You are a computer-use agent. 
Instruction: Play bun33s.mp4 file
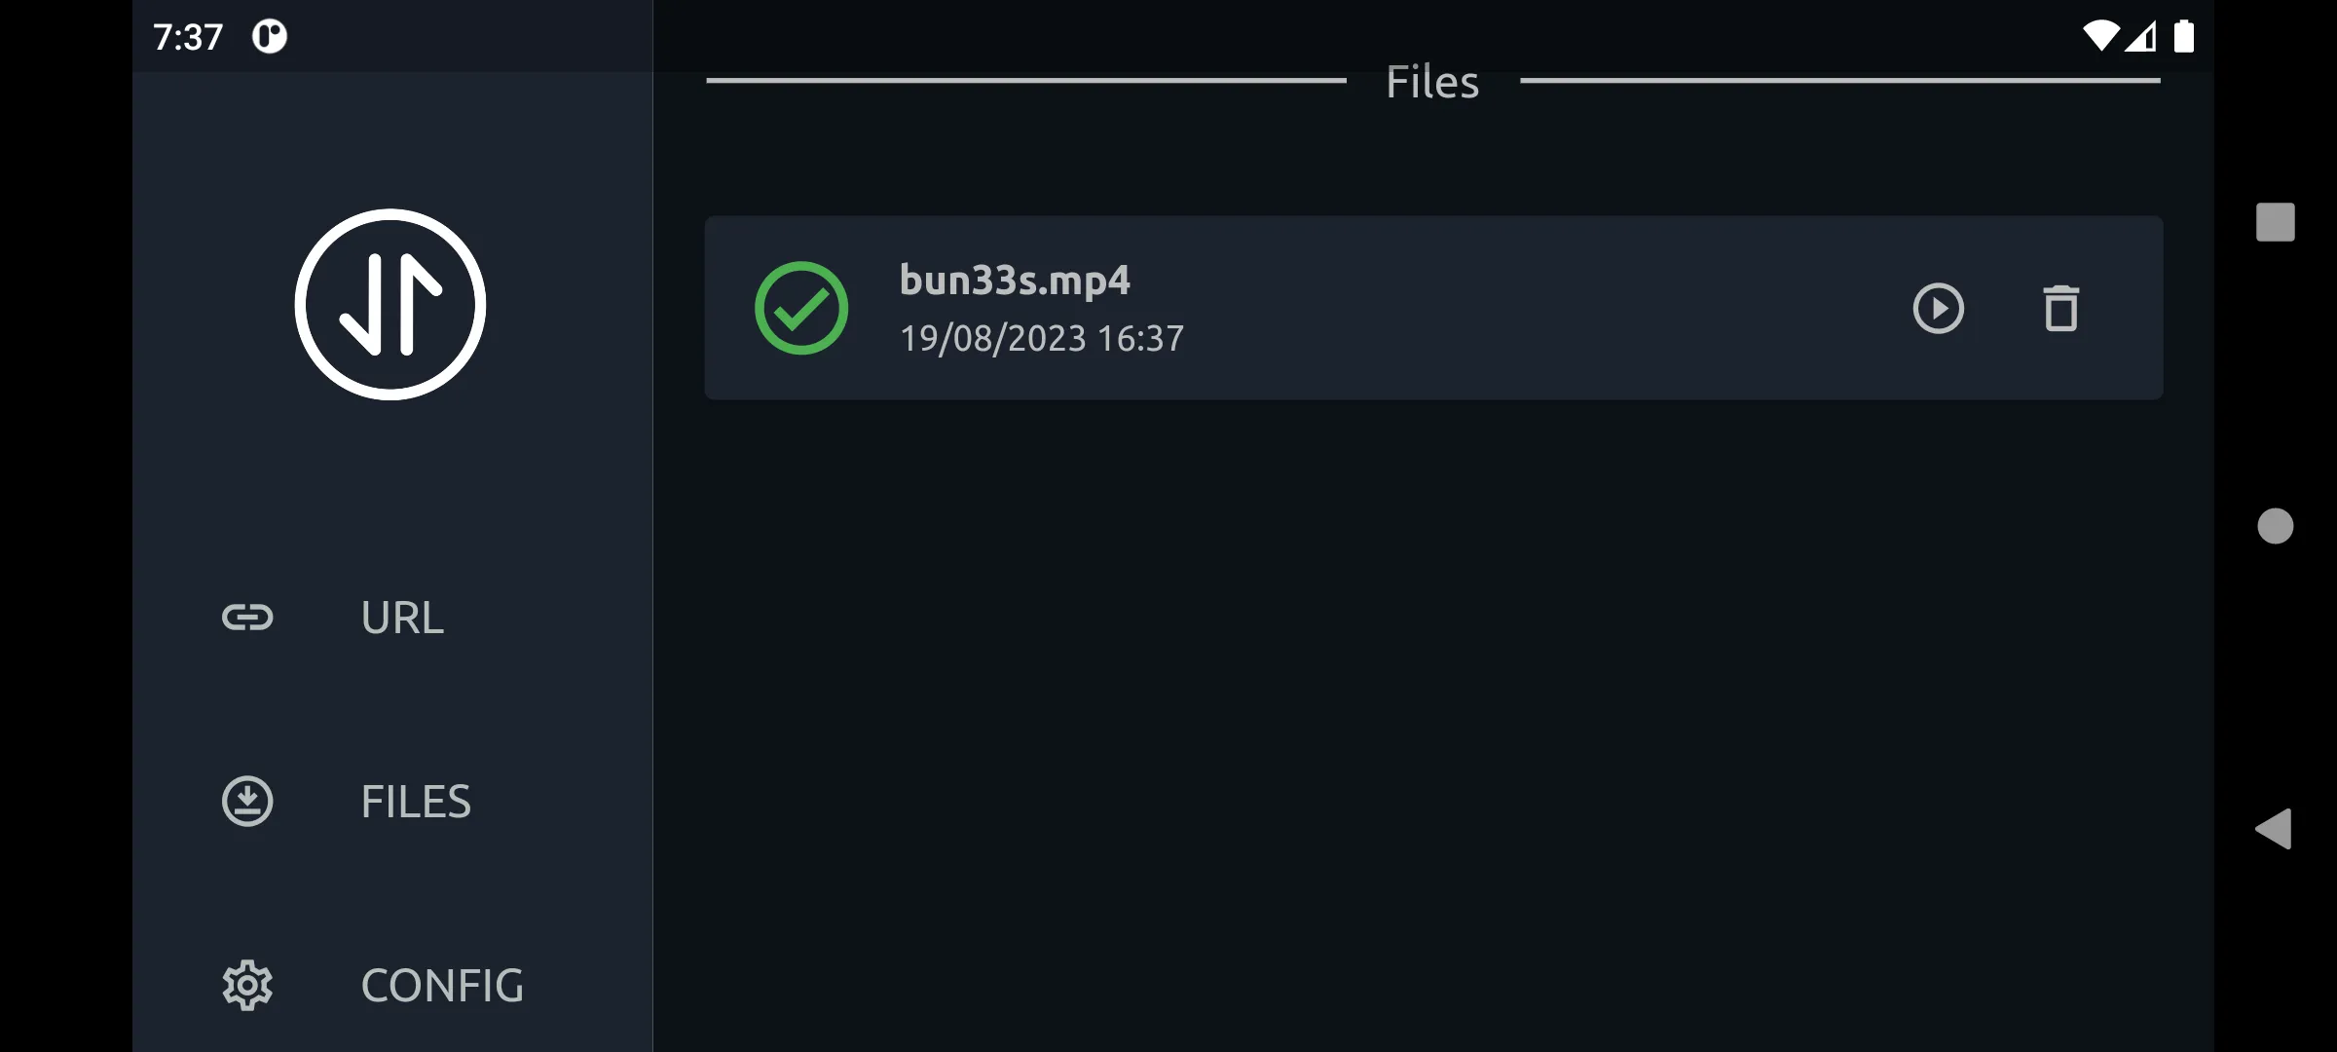(x=1939, y=307)
